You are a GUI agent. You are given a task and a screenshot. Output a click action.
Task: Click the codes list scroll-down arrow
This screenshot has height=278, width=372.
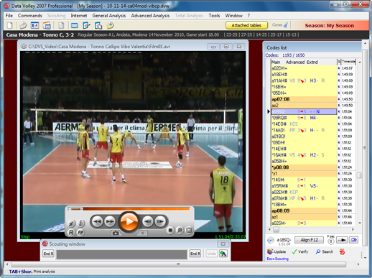pos(360,223)
